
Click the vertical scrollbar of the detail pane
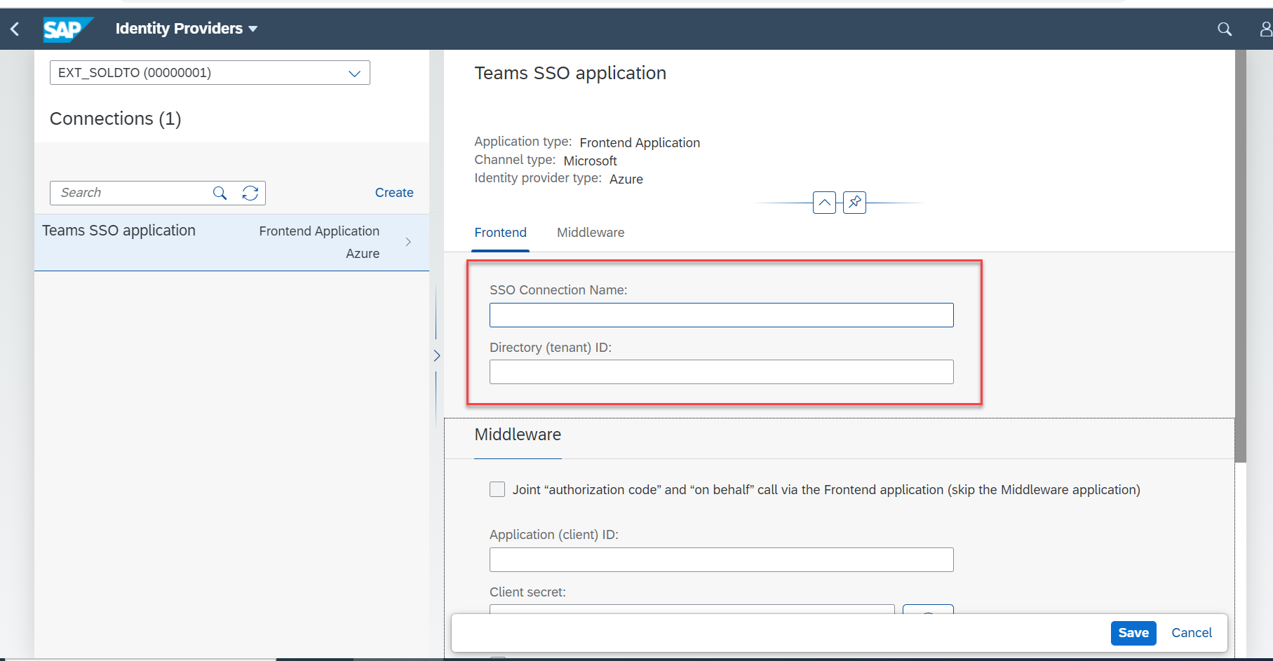[1241, 257]
